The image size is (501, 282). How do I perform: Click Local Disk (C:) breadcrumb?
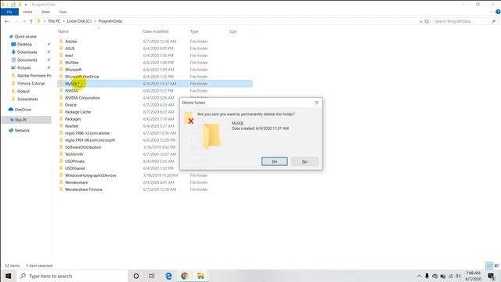click(x=79, y=21)
